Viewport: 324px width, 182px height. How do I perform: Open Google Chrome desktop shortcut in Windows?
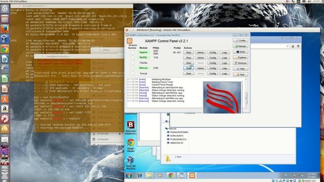pyautogui.click(x=131, y=145)
